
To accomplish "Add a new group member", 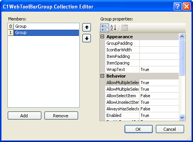I will pyautogui.click(x=24, y=116).
